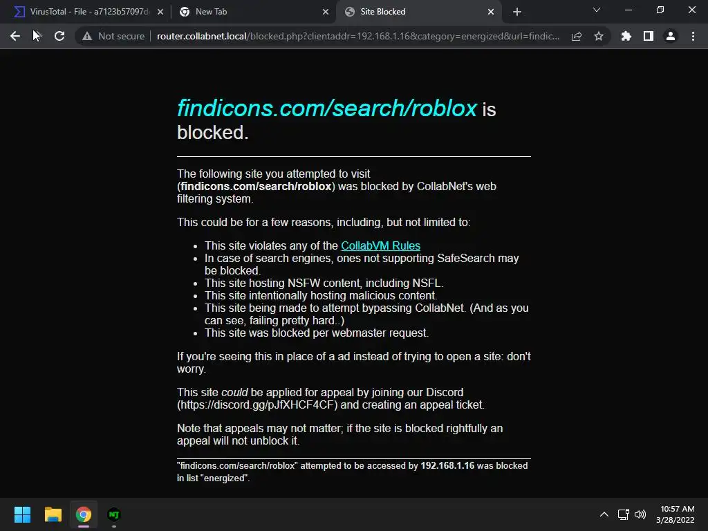
Task: Open network status tray icon
Action: 624,514
